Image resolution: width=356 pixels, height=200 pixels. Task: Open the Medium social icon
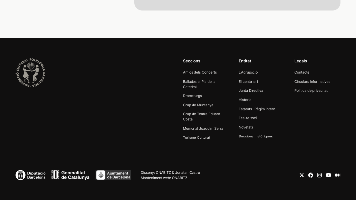click(x=337, y=175)
